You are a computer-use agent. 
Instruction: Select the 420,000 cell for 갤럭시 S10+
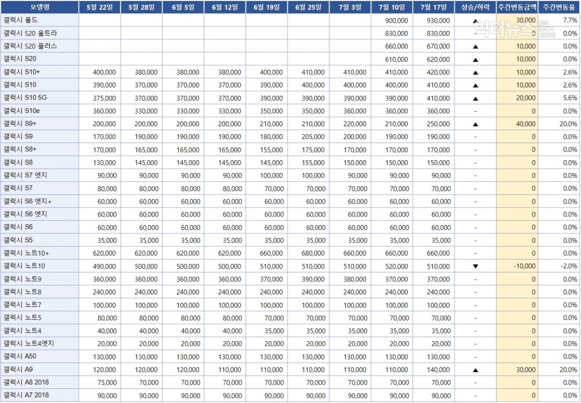click(x=438, y=73)
